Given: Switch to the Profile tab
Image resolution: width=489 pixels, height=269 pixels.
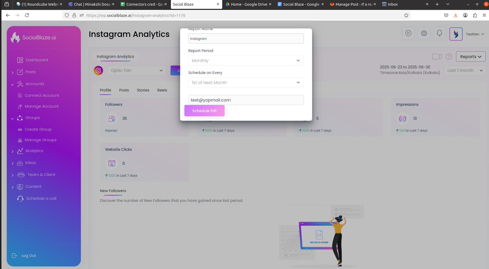Looking at the screenshot, I should pyautogui.click(x=105, y=90).
